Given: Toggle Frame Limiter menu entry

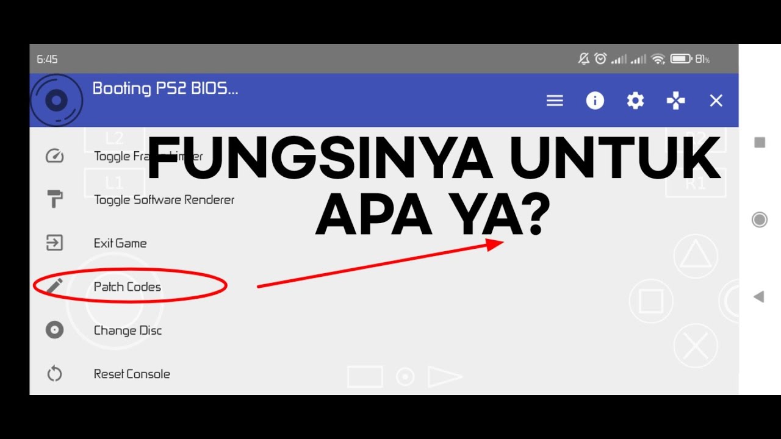Looking at the screenshot, I should tap(148, 156).
